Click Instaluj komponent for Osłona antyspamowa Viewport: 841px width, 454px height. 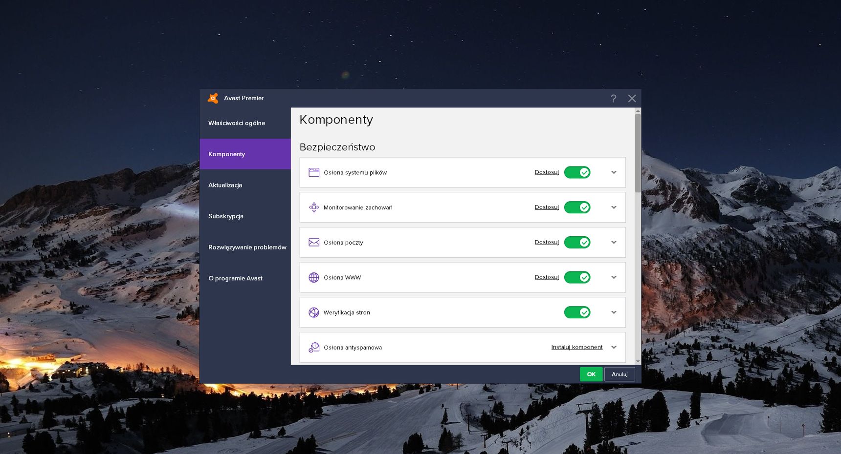(577, 347)
